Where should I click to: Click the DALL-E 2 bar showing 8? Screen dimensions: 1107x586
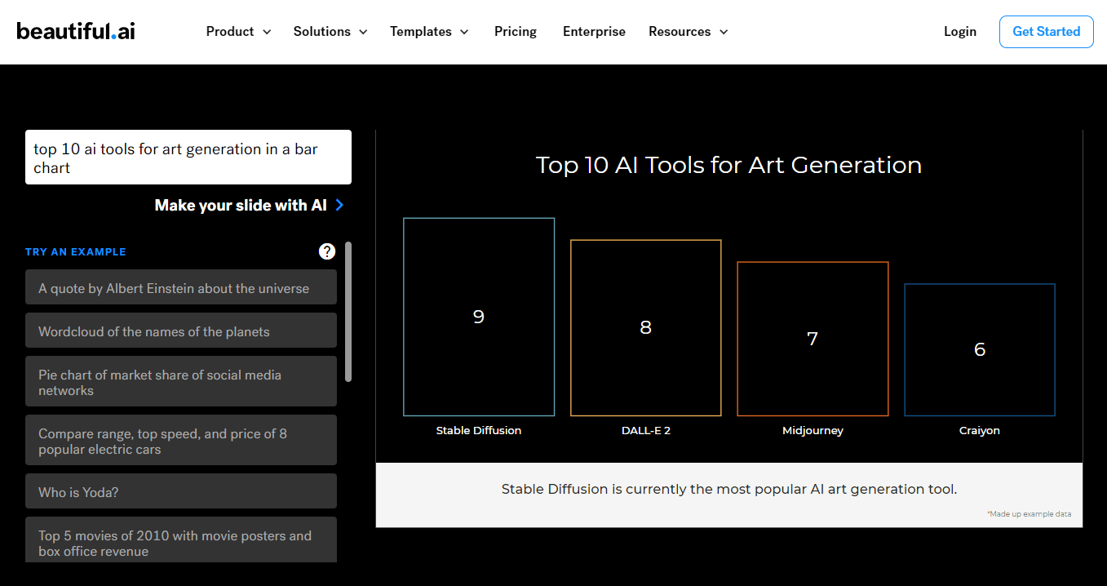pos(646,328)
